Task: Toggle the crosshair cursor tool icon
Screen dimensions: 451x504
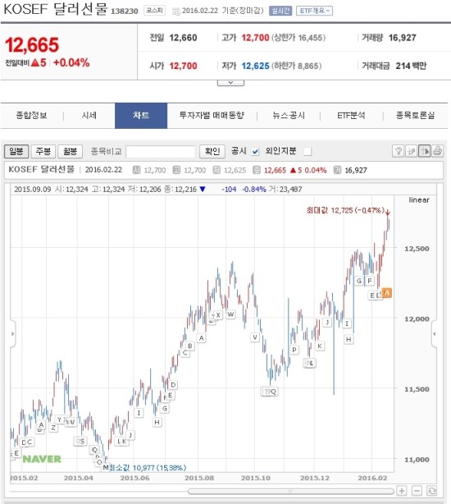Action: coord(425,151)
